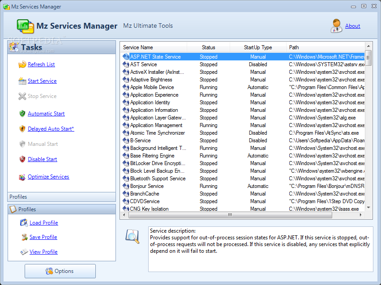Select the ASP.NET State Service row
Image resolution: width=381 pixels, height=285 pixels.
[243, 57]
